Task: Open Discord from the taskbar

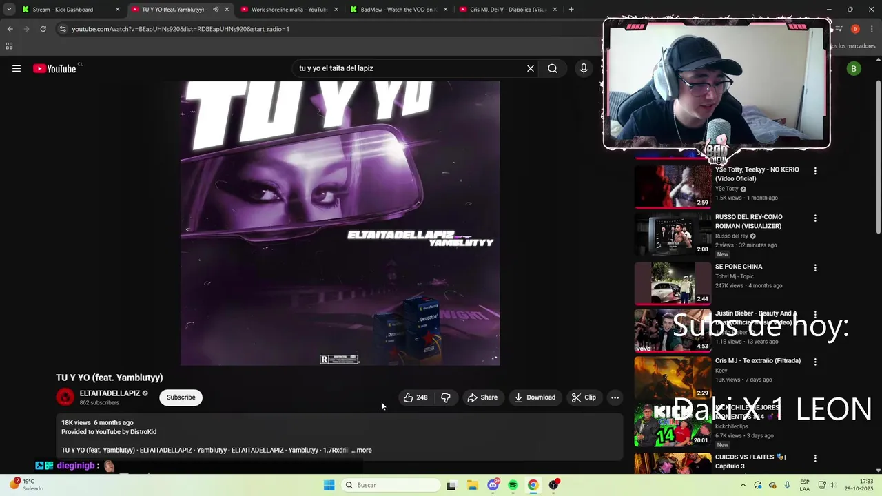Action: click(493, 485)
